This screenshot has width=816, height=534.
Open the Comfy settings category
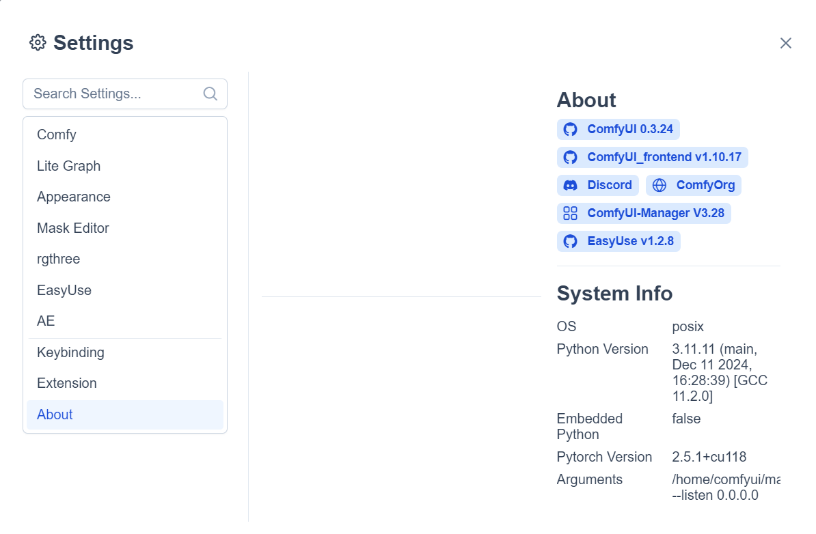57,135
